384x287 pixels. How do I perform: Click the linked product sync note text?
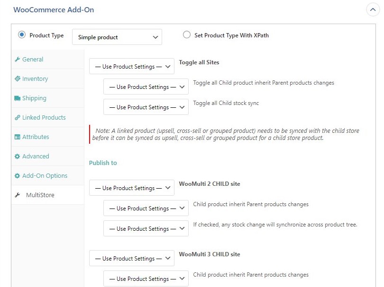[226, 134]
